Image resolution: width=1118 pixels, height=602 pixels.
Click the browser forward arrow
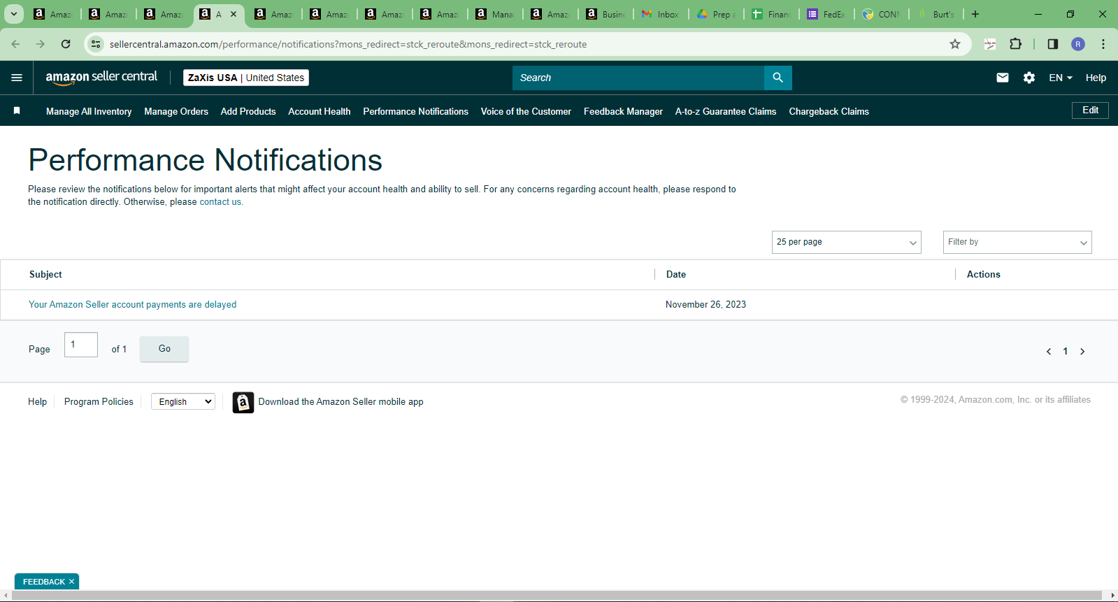point(41,44)
